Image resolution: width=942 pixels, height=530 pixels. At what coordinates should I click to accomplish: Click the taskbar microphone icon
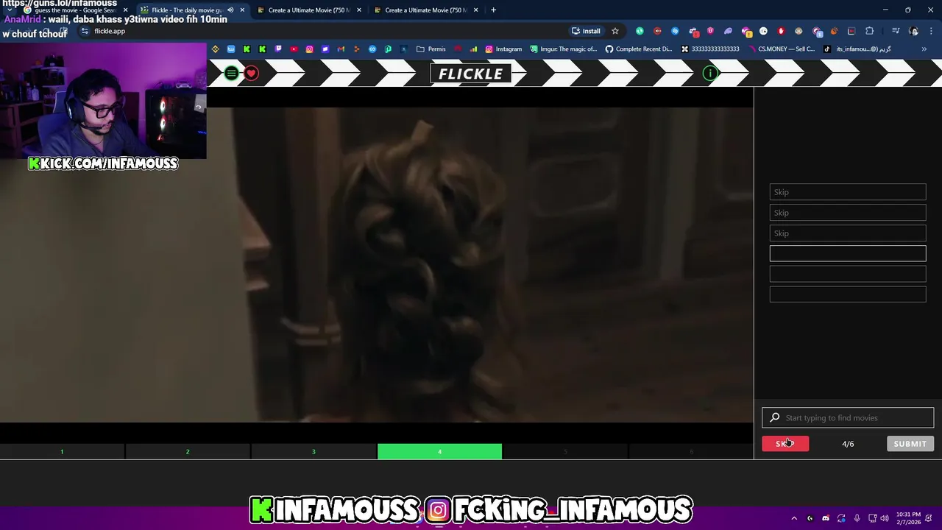tap(857, 518)
